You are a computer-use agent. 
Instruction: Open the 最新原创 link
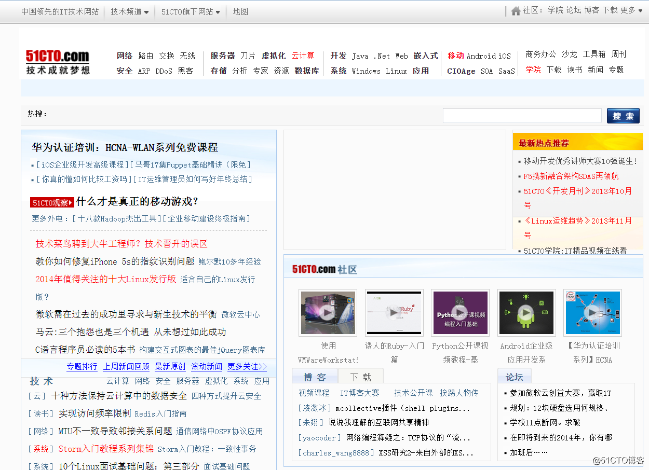pyautogui.click(x=170, y=367)
